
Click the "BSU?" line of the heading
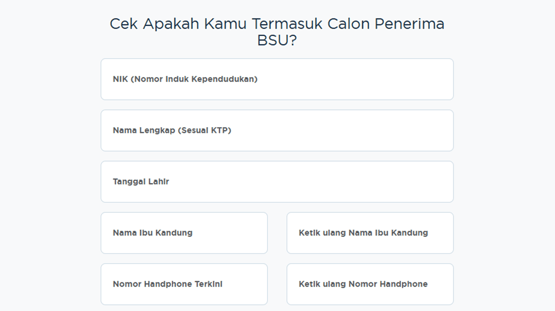point(277,40)
